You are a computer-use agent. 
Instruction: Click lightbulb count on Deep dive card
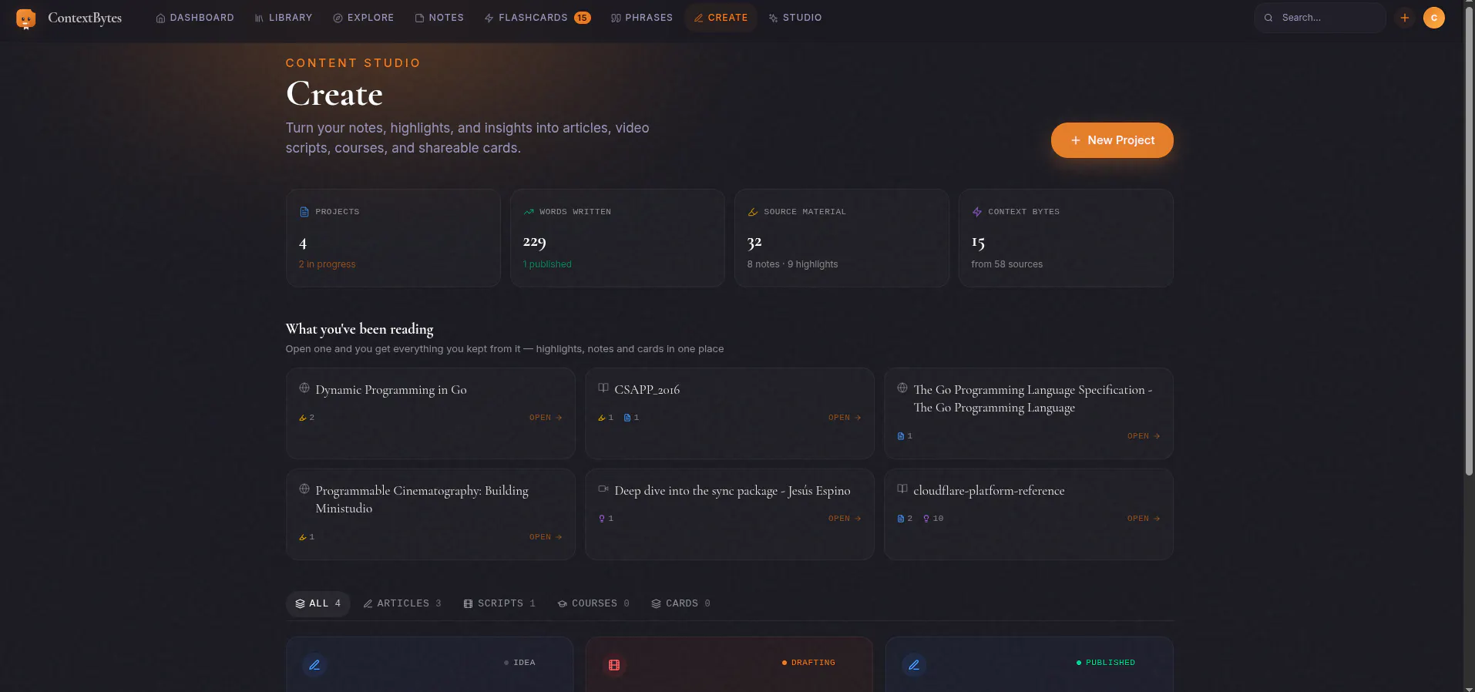point(606,519)
